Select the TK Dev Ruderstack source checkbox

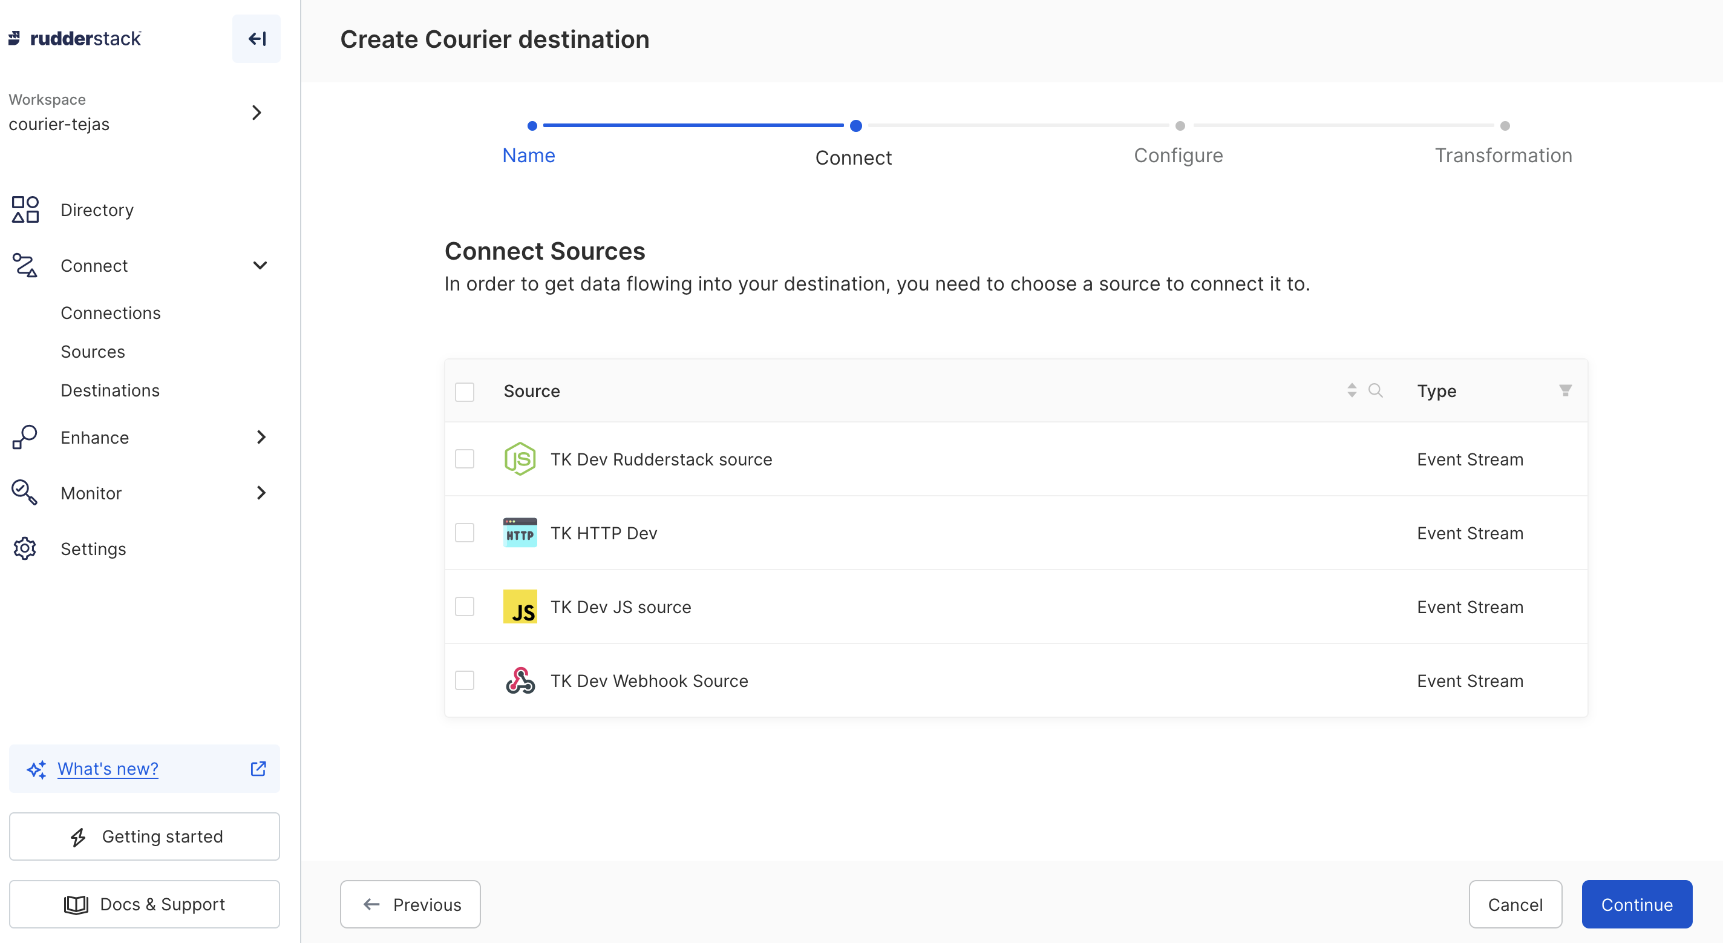(465, 459)
